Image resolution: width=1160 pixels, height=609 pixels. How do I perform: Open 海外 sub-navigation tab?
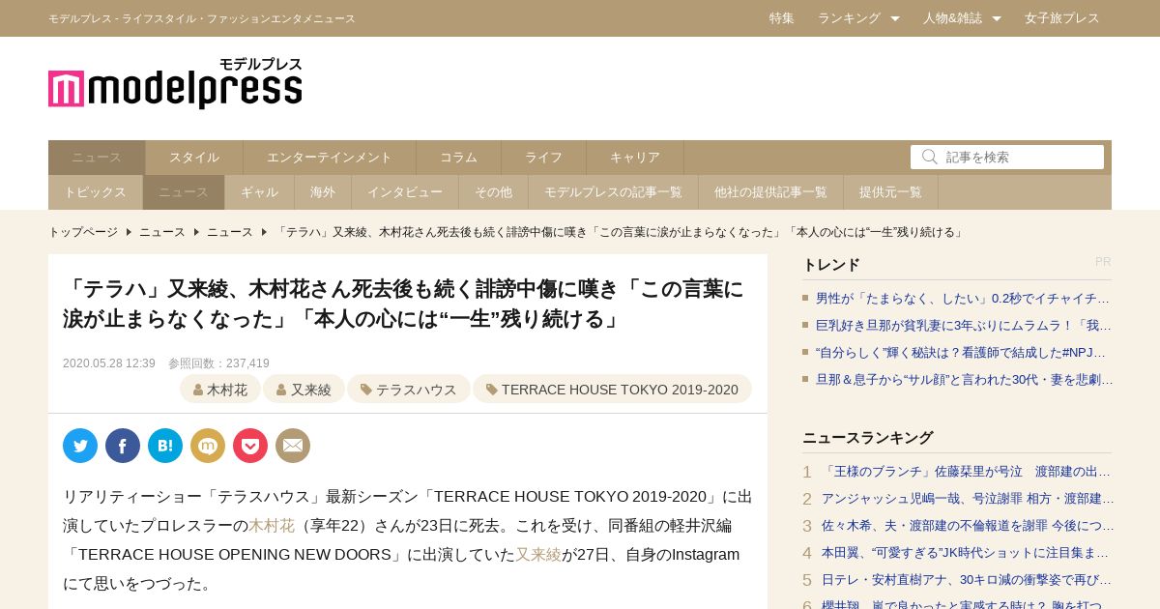pyautogui.click(x=323, y=192)
